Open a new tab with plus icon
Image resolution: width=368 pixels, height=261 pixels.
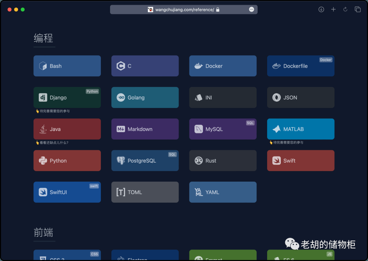333,10
